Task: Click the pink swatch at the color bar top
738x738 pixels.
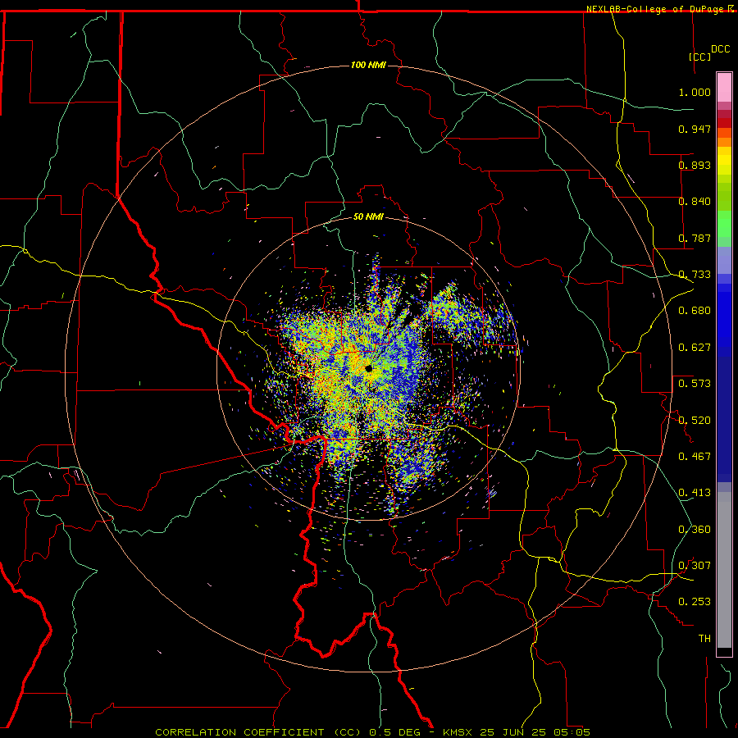Action: point(724,88)
